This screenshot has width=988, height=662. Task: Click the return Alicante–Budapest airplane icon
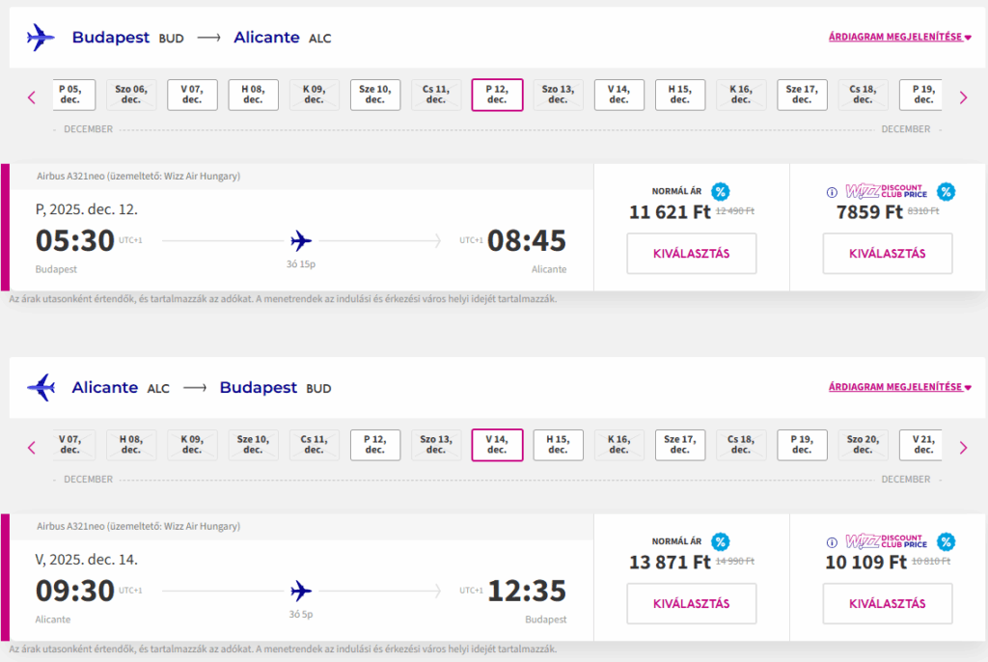(x=41, y=387)
